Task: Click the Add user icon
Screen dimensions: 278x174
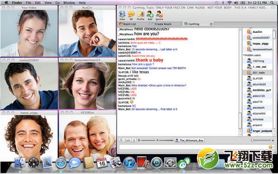Action: pos(150,15)
